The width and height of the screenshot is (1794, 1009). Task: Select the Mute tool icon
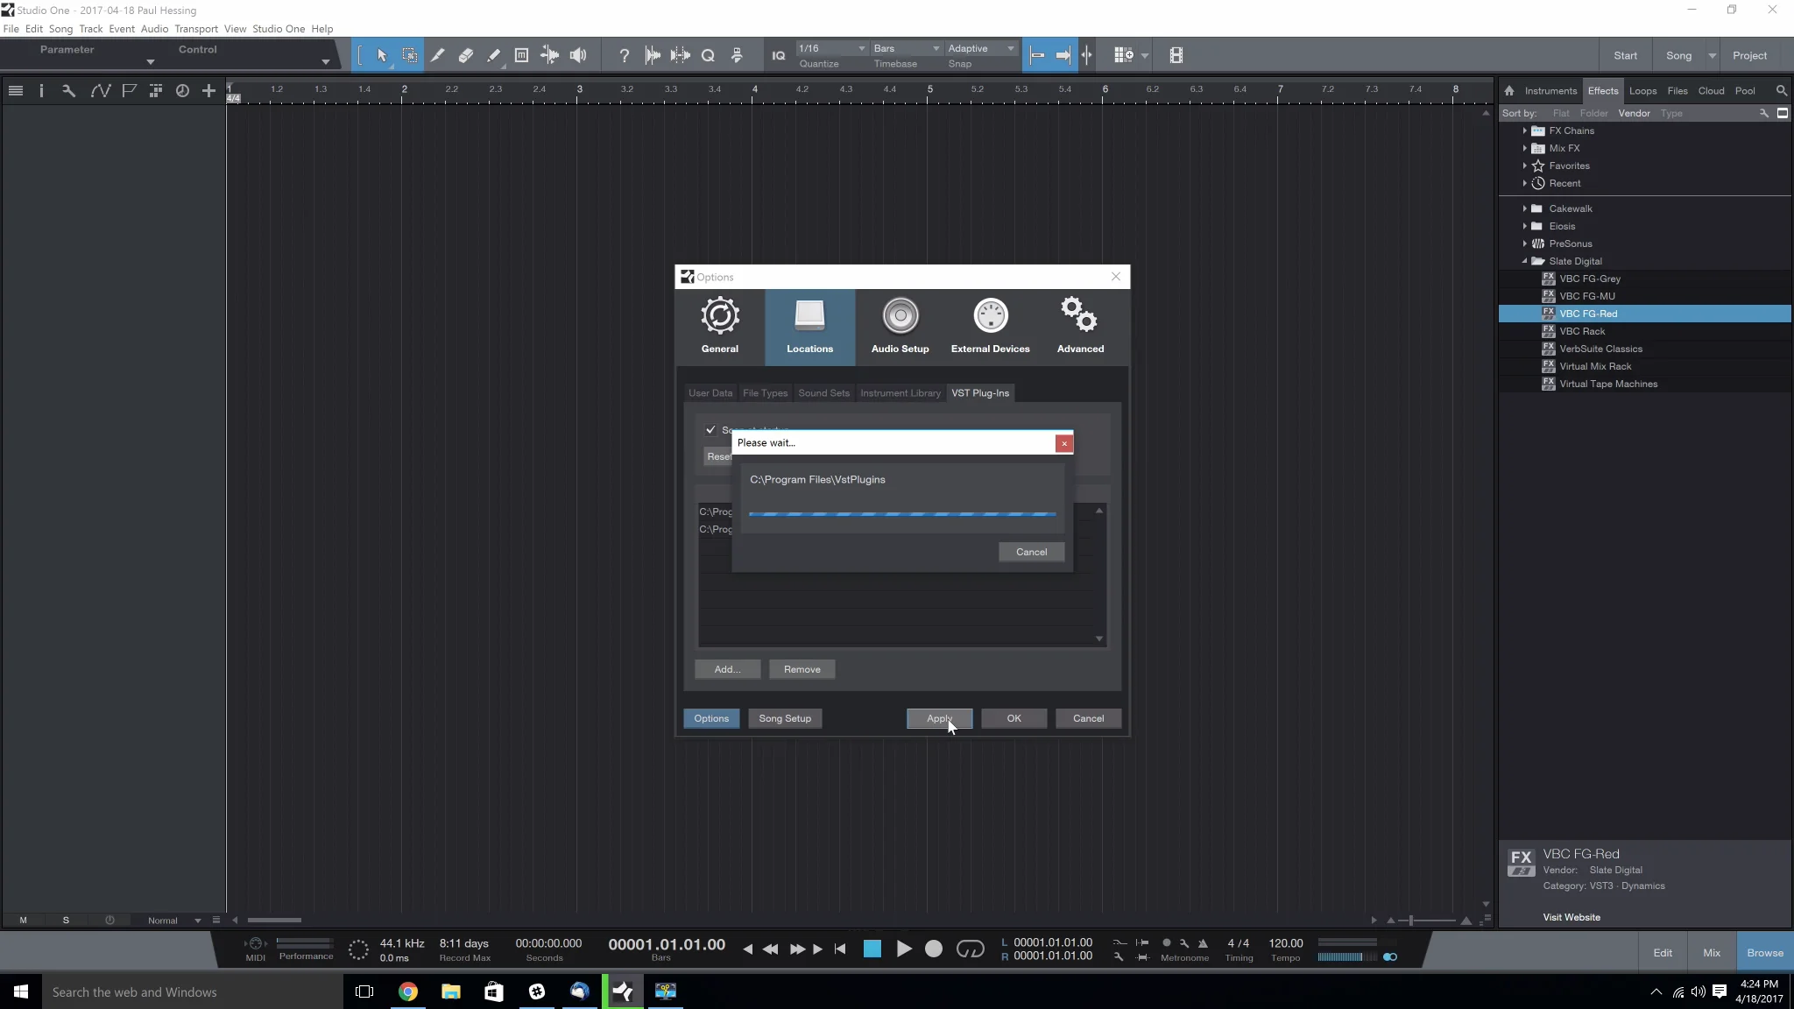(x=521, y=55)
